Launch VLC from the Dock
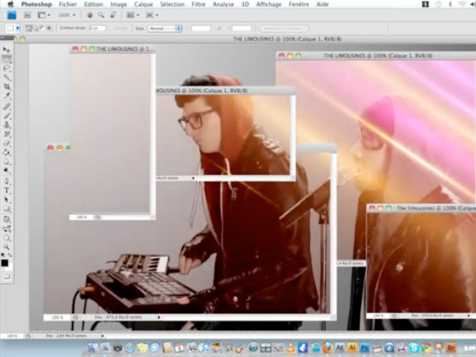476x357 pixels. [x=291, y=348]
